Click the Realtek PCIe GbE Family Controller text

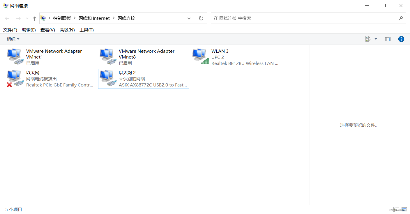[60, 85]
